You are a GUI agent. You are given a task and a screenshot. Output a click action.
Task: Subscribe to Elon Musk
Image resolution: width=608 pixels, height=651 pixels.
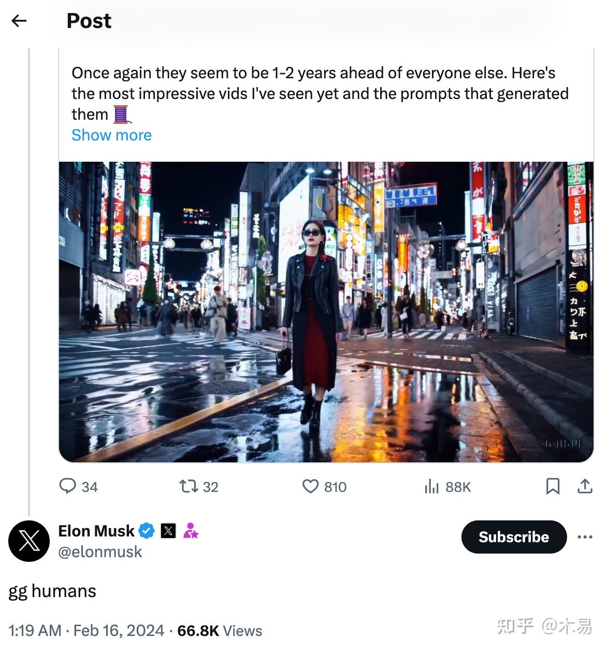click(x=513, y=537)
